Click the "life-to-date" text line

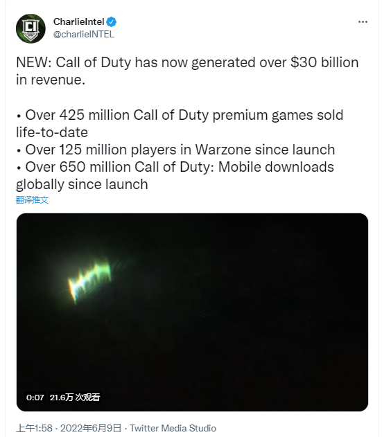(52, 132)
